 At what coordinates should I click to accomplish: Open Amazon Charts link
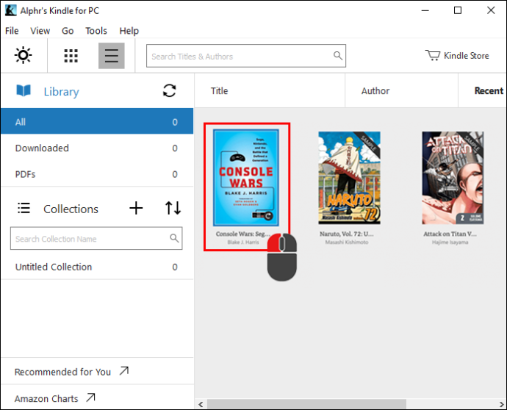coord(46,398)
